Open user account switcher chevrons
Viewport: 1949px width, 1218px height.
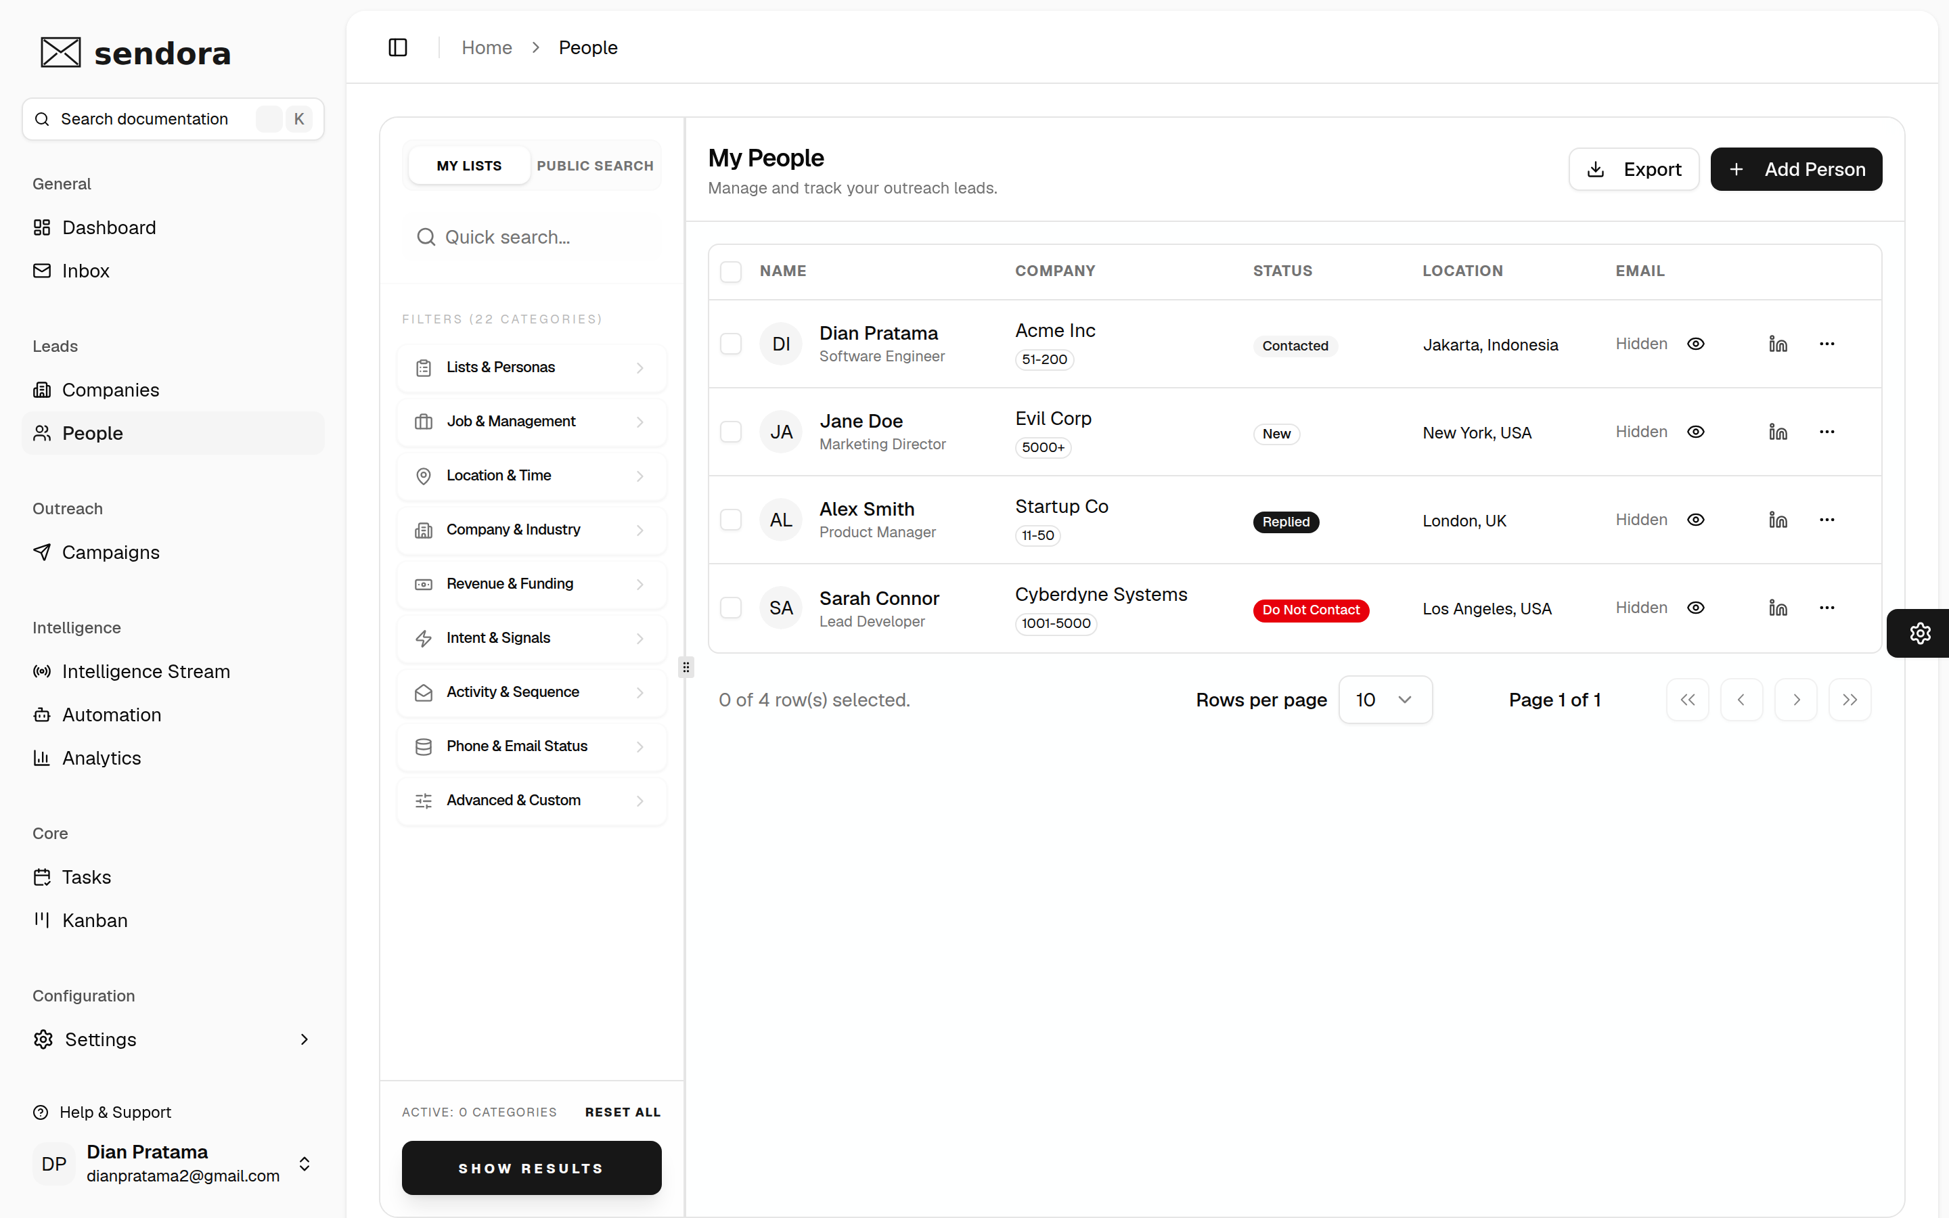click(305, 1163)
